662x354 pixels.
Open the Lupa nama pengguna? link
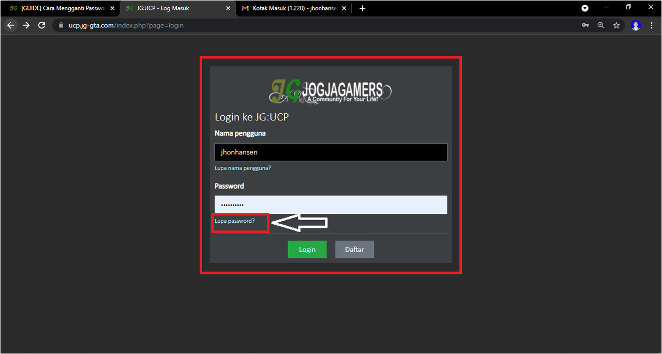click(243, 168)
